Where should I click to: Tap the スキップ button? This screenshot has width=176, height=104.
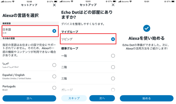(x=74, y=98)
